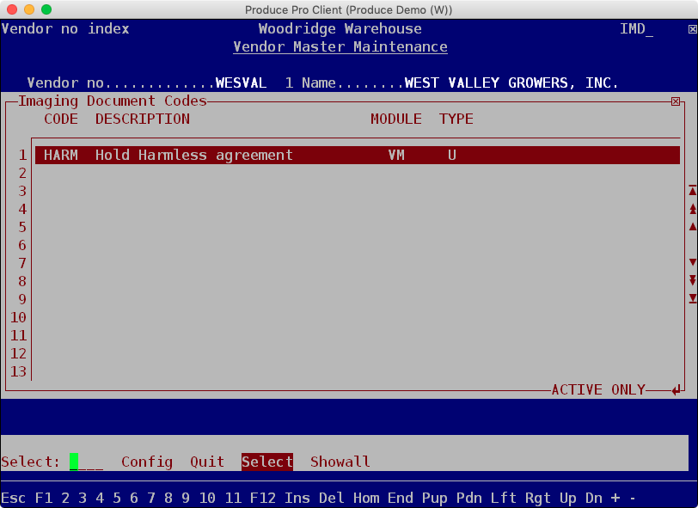Choose the Config menu option
The width and height of the screenshot is (698, 508).
[x=147, y=462]
